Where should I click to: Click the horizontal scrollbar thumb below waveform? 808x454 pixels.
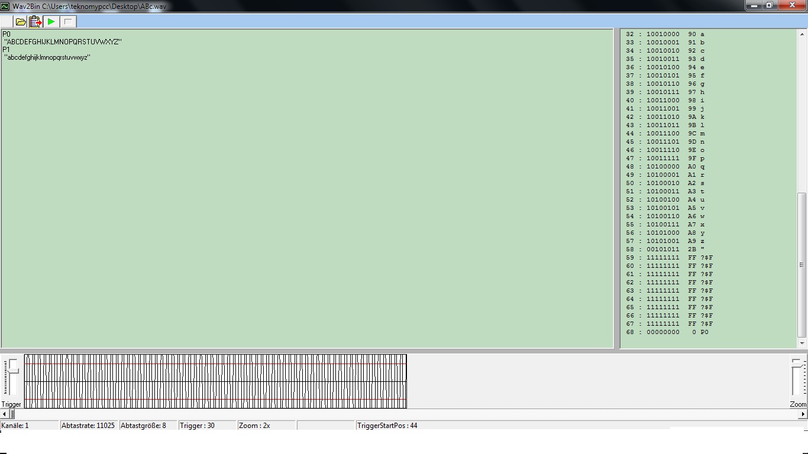[12, 414]
